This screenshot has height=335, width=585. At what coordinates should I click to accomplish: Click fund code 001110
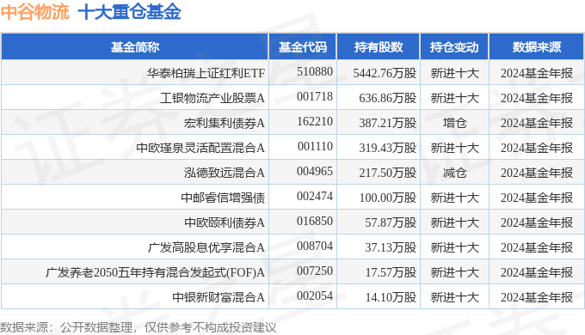click(315, 146)
